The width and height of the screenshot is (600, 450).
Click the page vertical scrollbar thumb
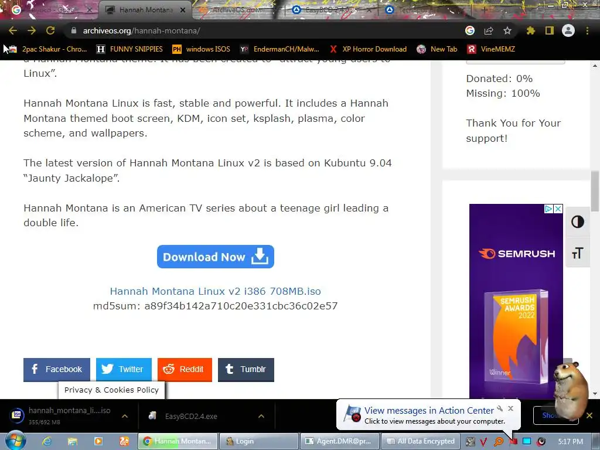[595, 192]
